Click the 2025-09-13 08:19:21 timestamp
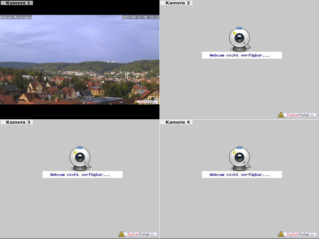 pos(140,17)
